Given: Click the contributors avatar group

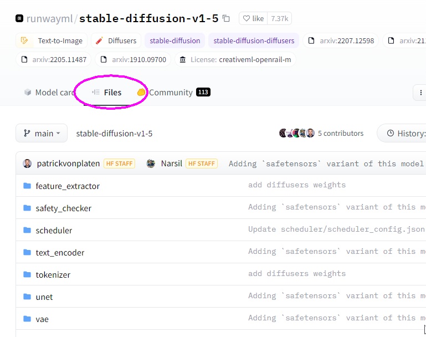Looking at the screenshot, I should click(297, 133).
